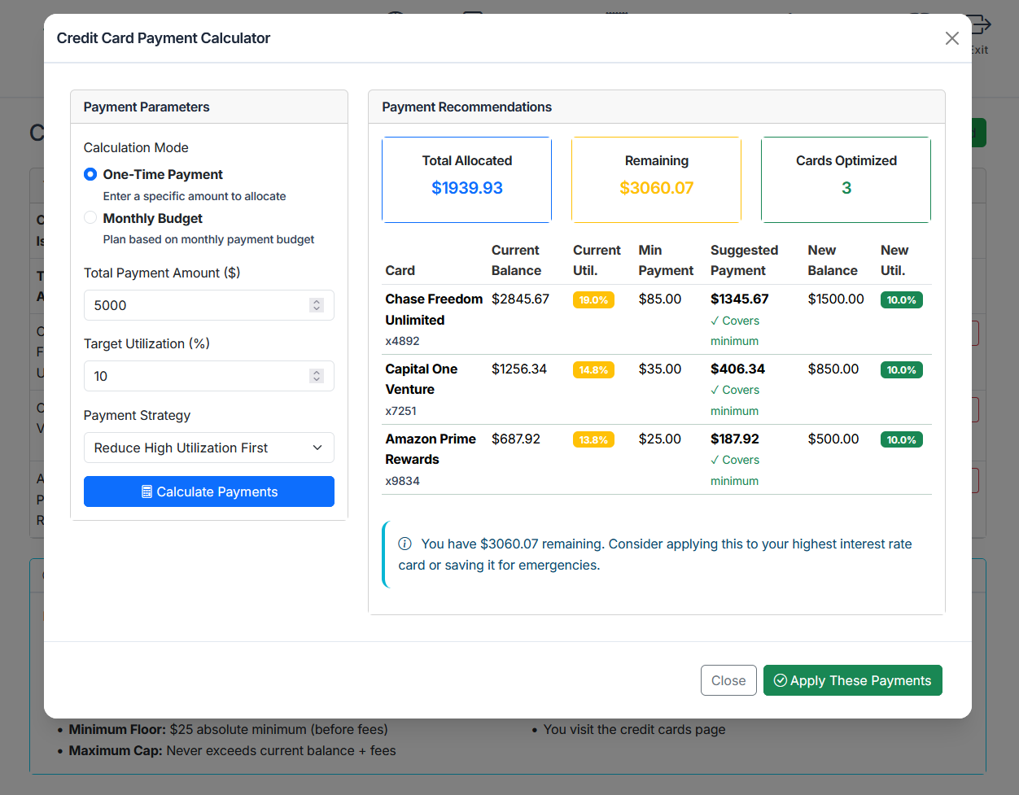Viewport: 1019px width, 795px height.
Task: Click the Payment Parameters panel header
Action: tap(146, 107)
